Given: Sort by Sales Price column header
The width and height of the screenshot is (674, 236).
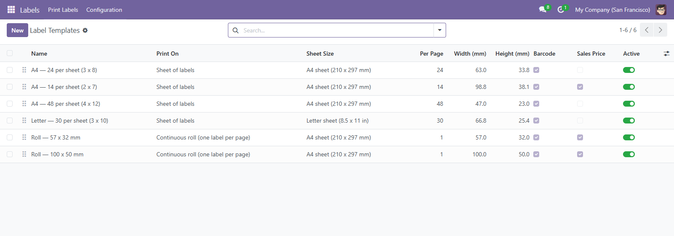Looking at the screenshot, I should tap(591, 54).
